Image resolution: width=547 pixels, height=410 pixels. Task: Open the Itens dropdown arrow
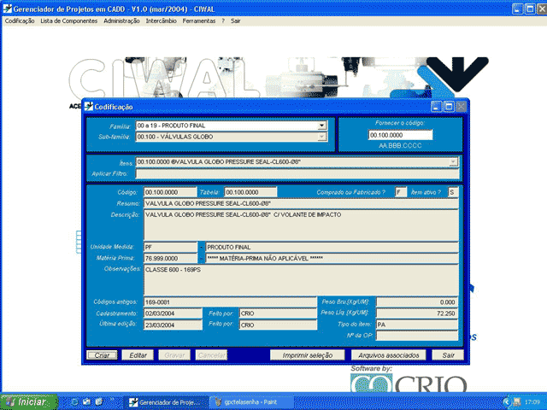click(x=453, y=161)
